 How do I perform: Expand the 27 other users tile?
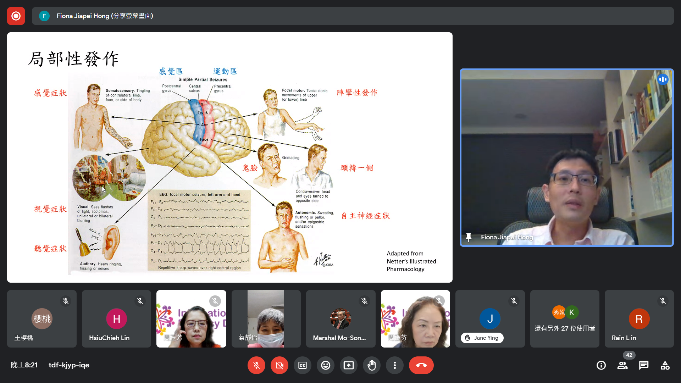(x=565, y=319)
